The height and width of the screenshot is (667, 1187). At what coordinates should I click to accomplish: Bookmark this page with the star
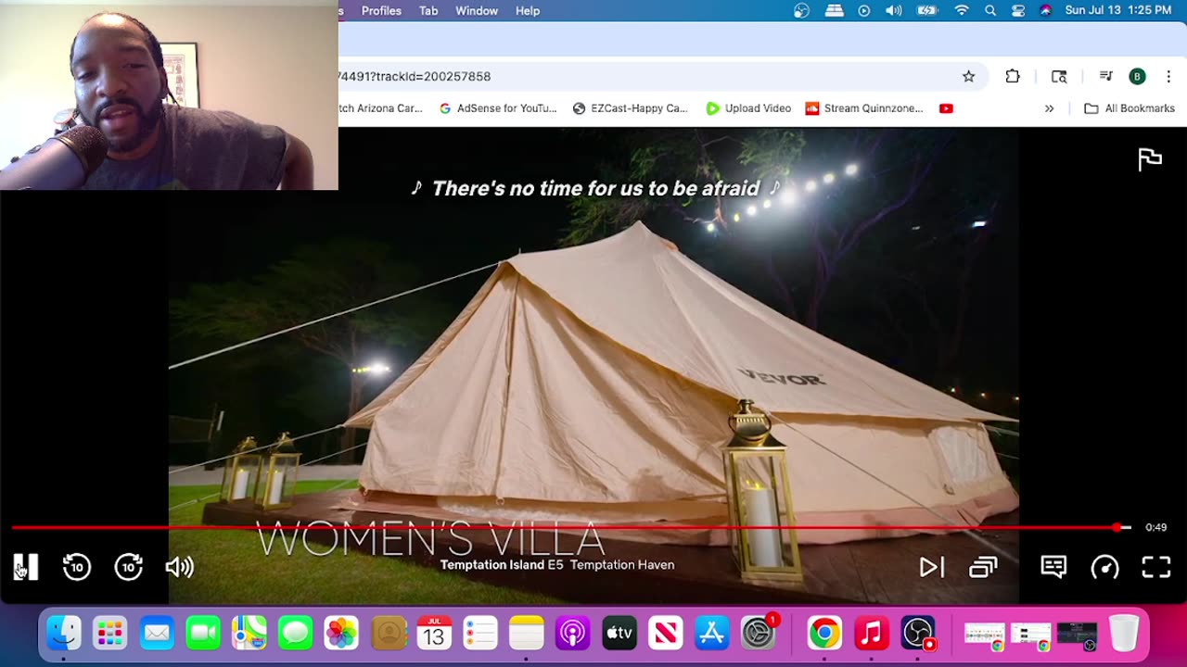coord(968,77)
